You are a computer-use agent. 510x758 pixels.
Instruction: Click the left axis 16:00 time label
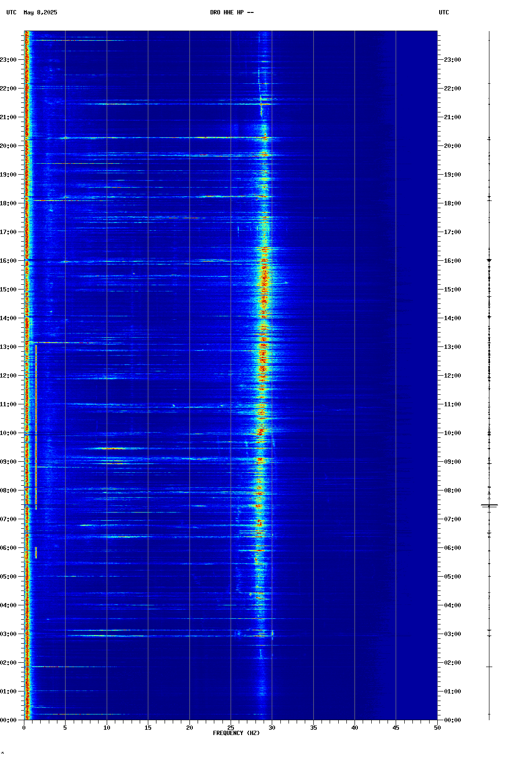[x=8, y=261]
